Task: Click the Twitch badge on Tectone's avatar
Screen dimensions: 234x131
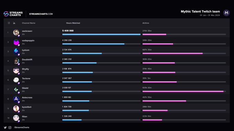Action: point(19,83)
